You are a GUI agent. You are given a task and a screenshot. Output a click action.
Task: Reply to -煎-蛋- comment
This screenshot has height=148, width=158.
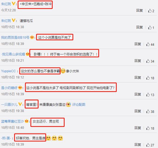click(x=138, y=145)
